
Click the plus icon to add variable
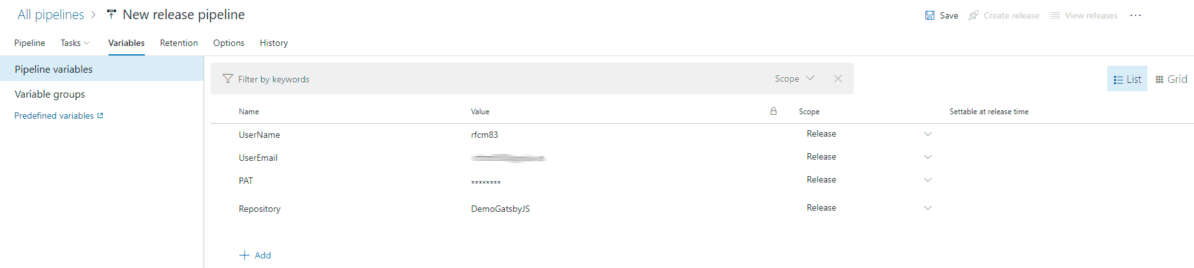click(244, 255)
